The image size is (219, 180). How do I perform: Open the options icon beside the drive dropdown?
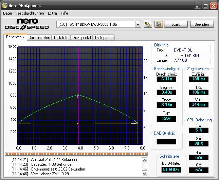[x=148, y=24]
